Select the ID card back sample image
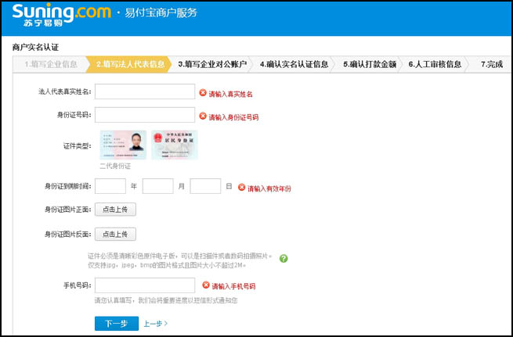 [x=174, y=145]
